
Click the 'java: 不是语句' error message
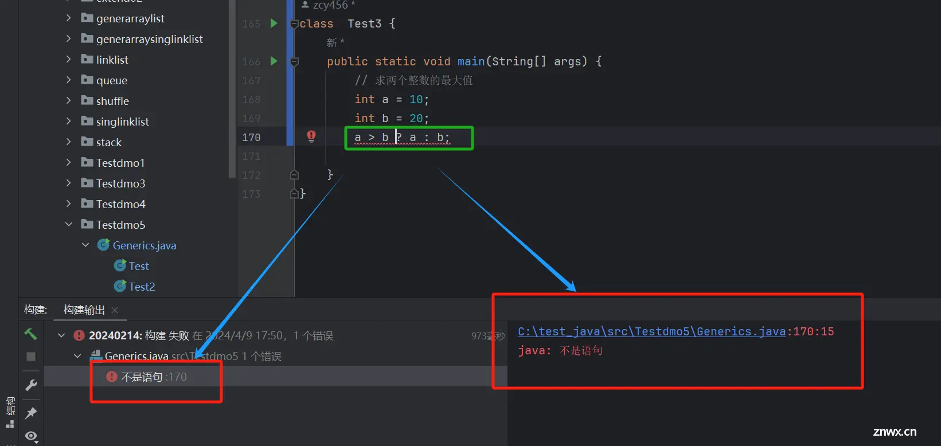click(x=560, y=350)
